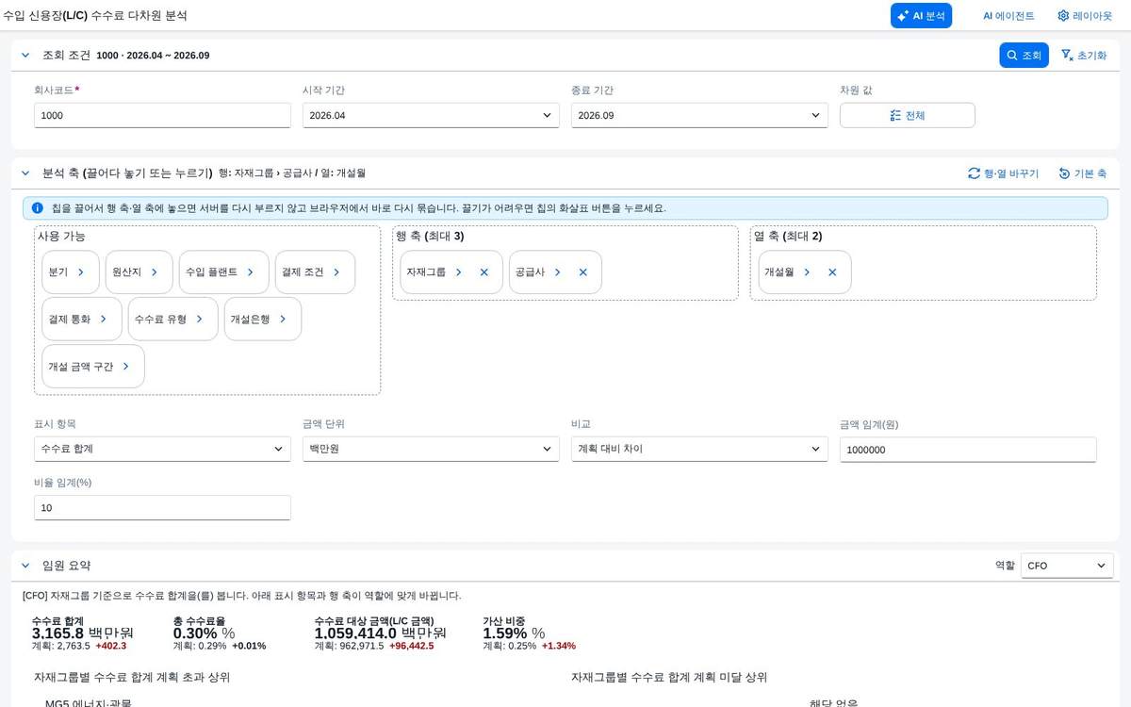Focus the 회사코드 input field
This screenshot has width=1131, height=707.
click(x=162, y=115)
